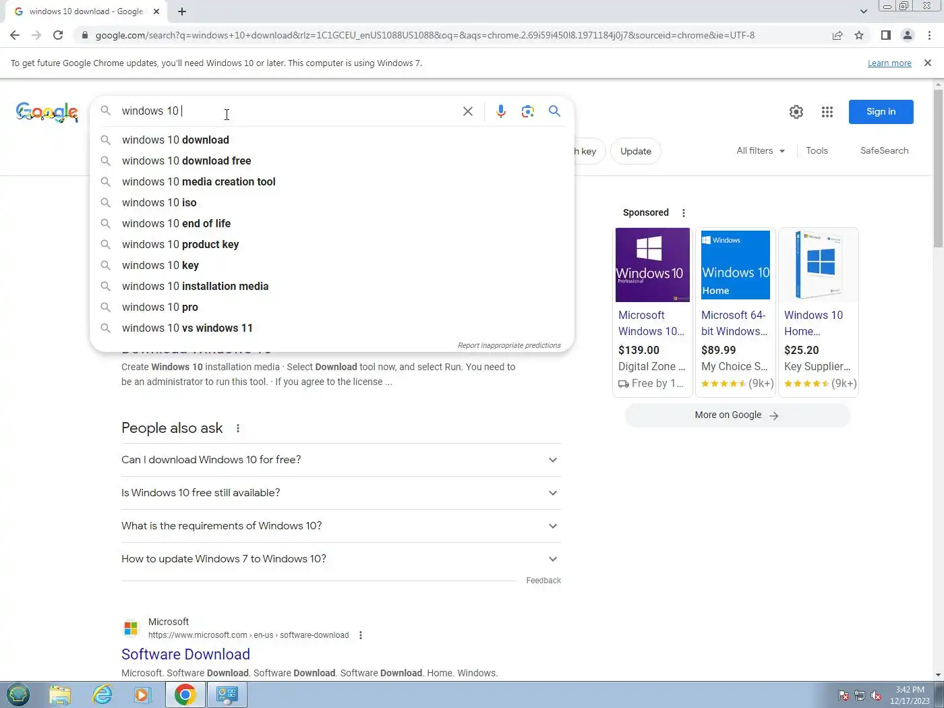Click Report inappropriate predictions link
The image size is (944, 708).
[x=509, y=345]
